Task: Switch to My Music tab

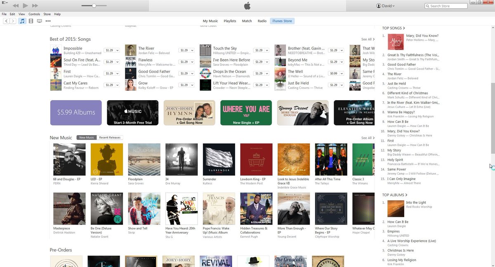Action: tap(210, 21)
